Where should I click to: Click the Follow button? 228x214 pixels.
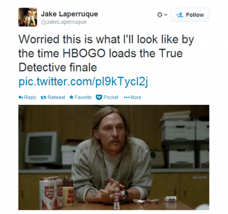tap(190, 15)
